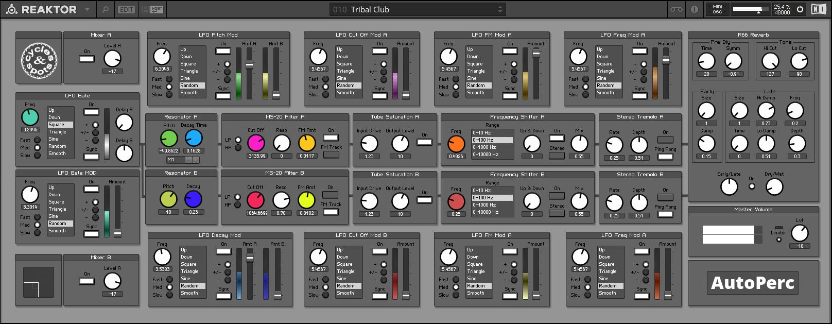
Task: Click the yellow FM Amt knob in MS-20 Filter A
Action: [307, 143]
